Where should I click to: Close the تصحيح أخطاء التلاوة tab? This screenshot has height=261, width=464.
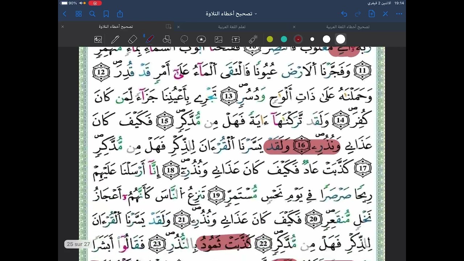tap(62, 27)
